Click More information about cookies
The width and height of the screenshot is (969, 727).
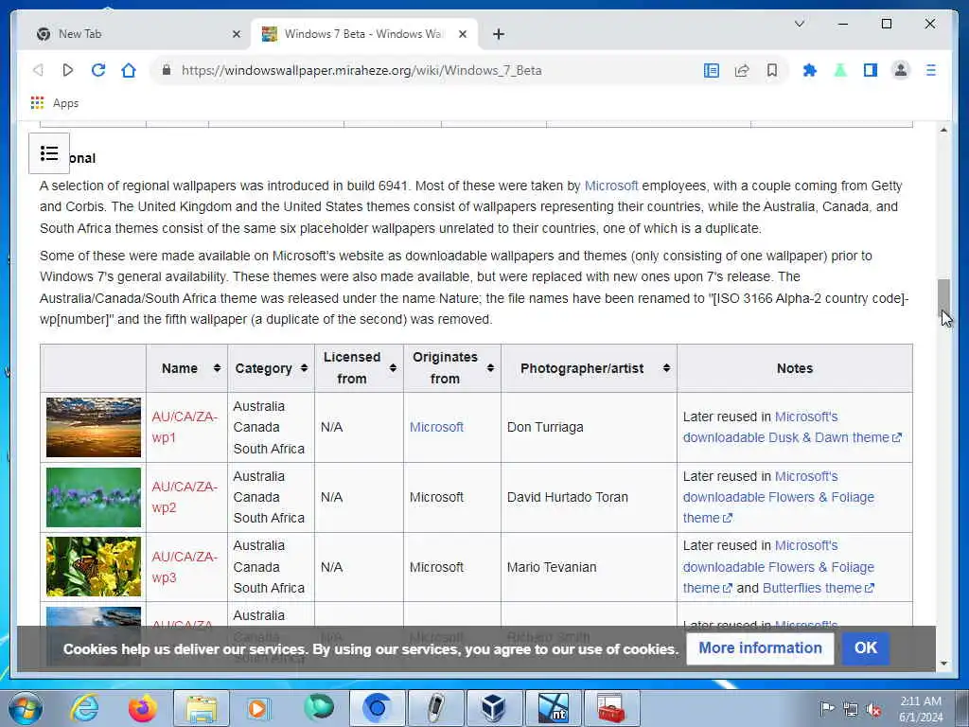click(x=760, y=647)
